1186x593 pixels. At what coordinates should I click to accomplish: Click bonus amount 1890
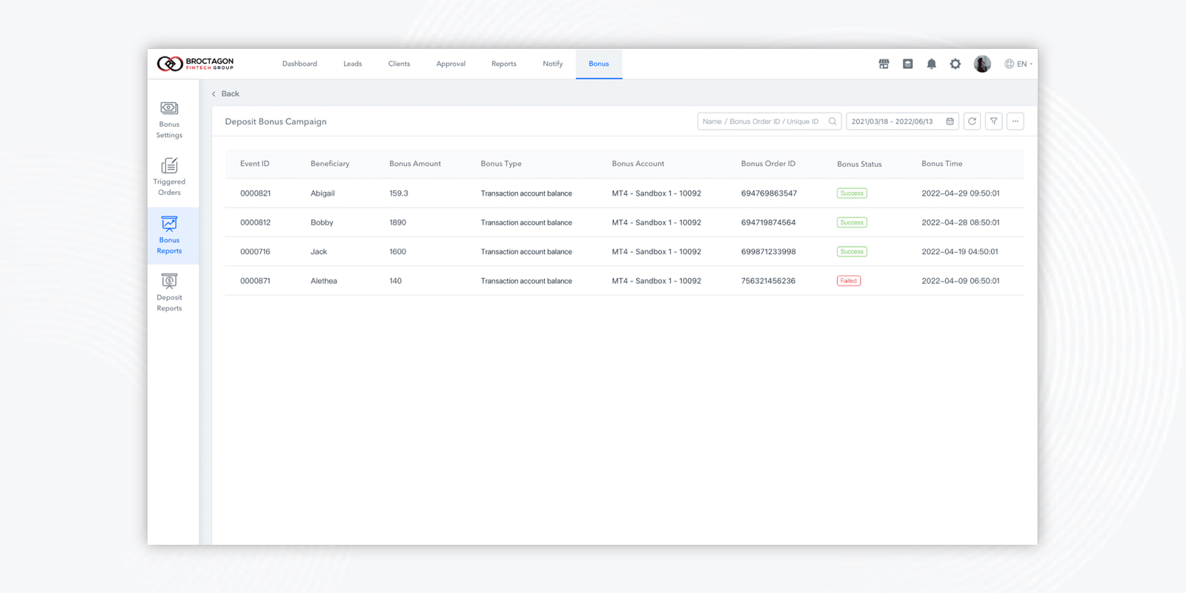[x=398, y=222]
